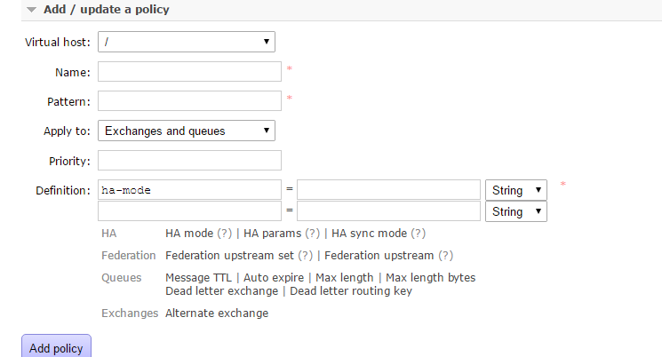The image size is (662, 357).
Task: Click the Priority input field
Action: point(189,161)
